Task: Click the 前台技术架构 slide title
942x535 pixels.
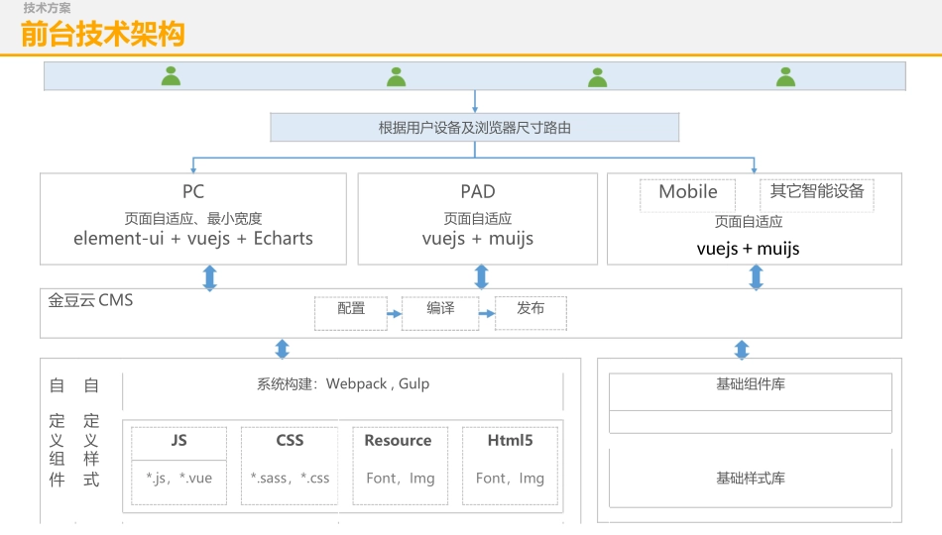Action: pyautogui.click(x=103, y=35)
